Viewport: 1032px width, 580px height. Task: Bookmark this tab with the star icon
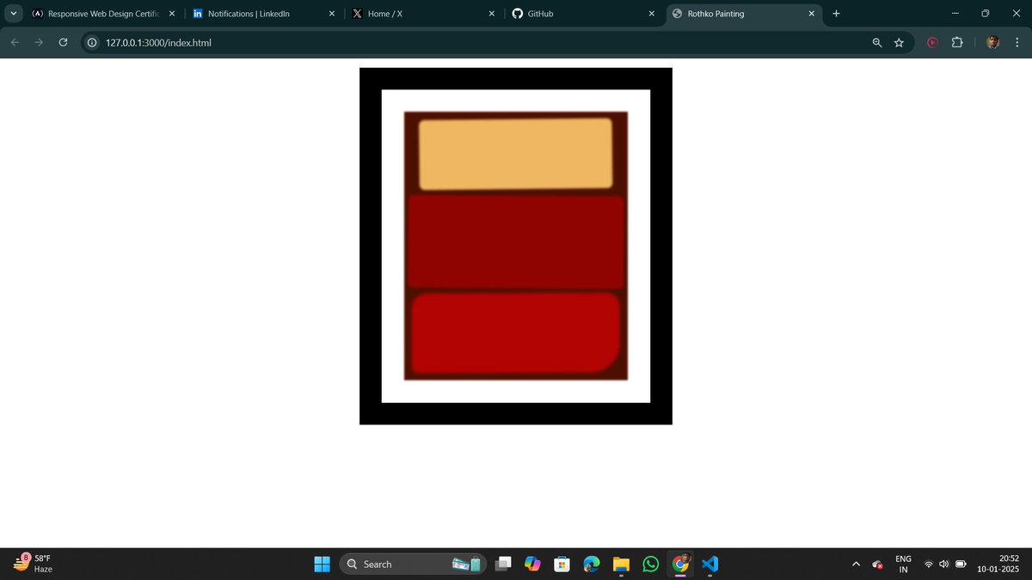pyautogui.click(x=899, y=42)
